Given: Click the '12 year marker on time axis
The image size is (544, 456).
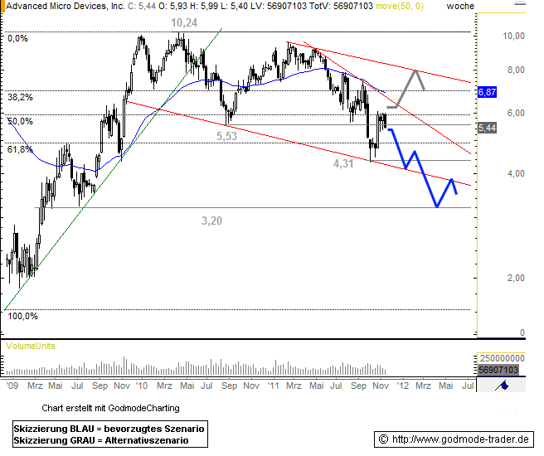Looking at the screenshot, I should pyautogui.click(x=402, y=386).
